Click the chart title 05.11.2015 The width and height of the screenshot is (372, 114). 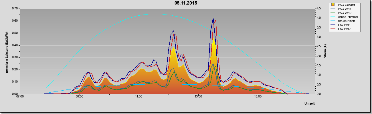click(x=186, y=3)
